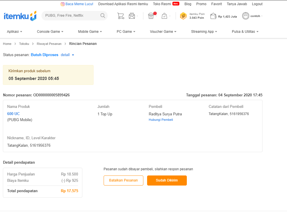Open the Streaming App menu

[204, 32]
